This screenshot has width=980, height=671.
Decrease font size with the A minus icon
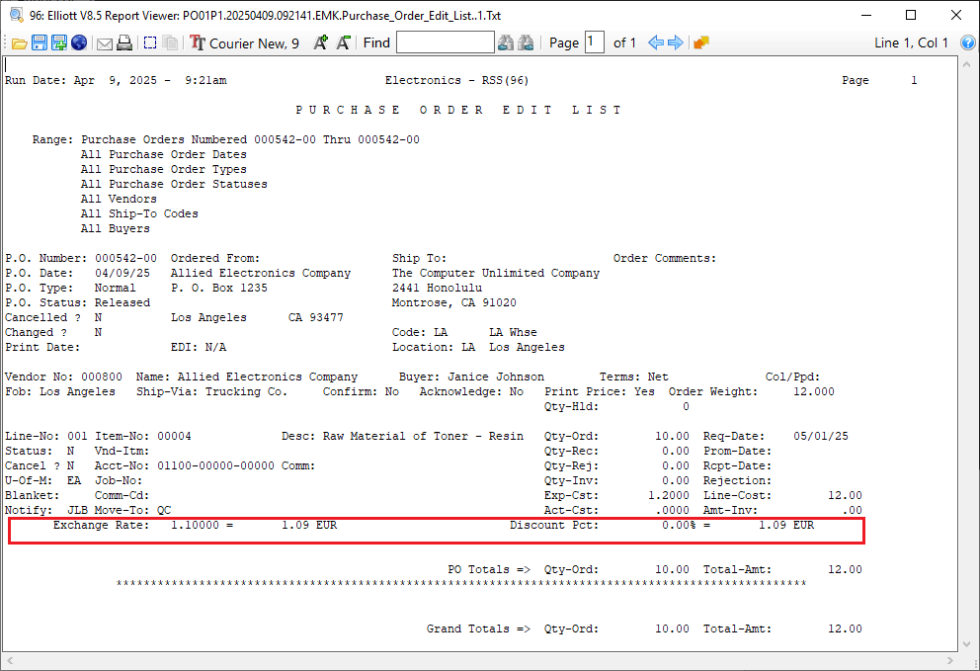point(343,42)
